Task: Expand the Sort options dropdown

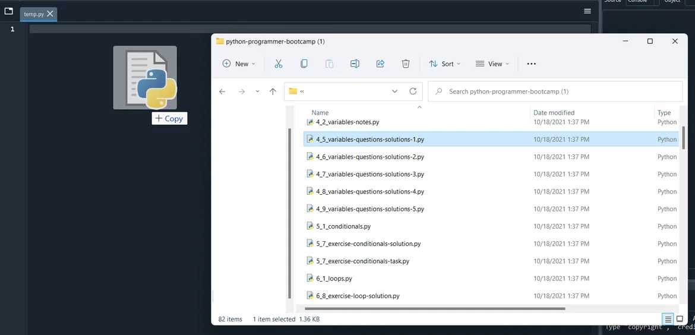Action: tap(445, 64)
